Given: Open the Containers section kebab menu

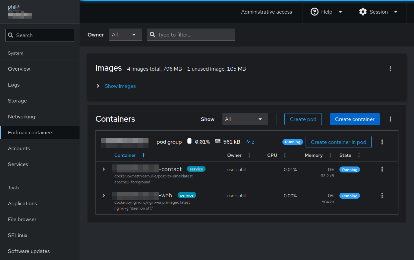Looking at the screenshot, I should [390, 119].
